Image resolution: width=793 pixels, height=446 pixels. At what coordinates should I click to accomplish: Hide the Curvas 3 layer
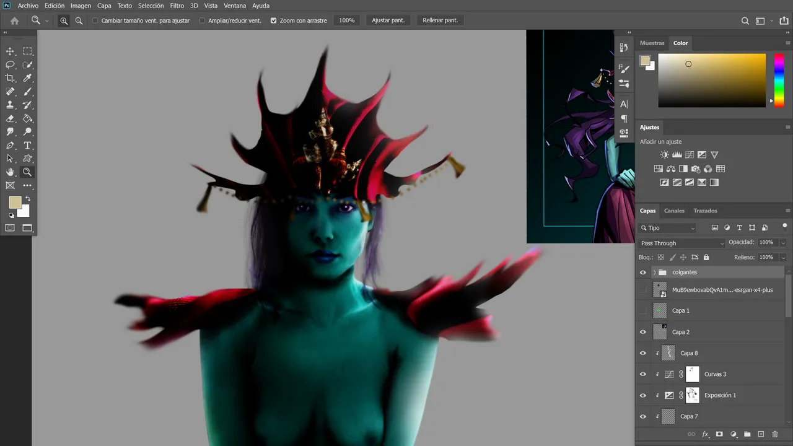pyautogui.click(x=643, y=374)
